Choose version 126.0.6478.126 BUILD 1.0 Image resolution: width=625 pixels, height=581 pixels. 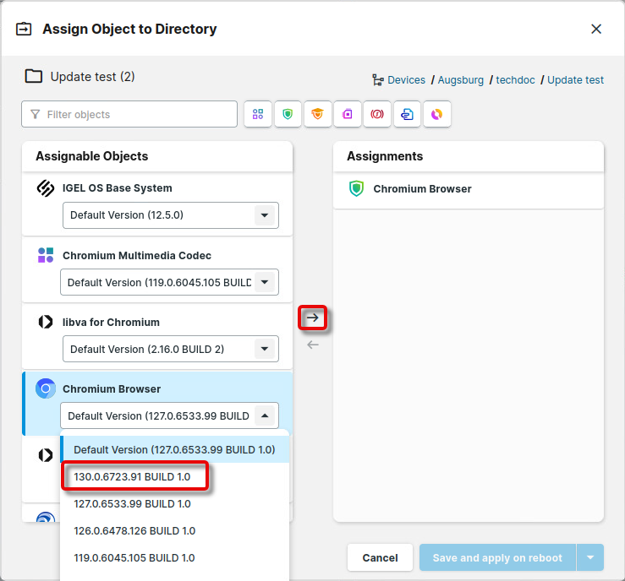134,531
